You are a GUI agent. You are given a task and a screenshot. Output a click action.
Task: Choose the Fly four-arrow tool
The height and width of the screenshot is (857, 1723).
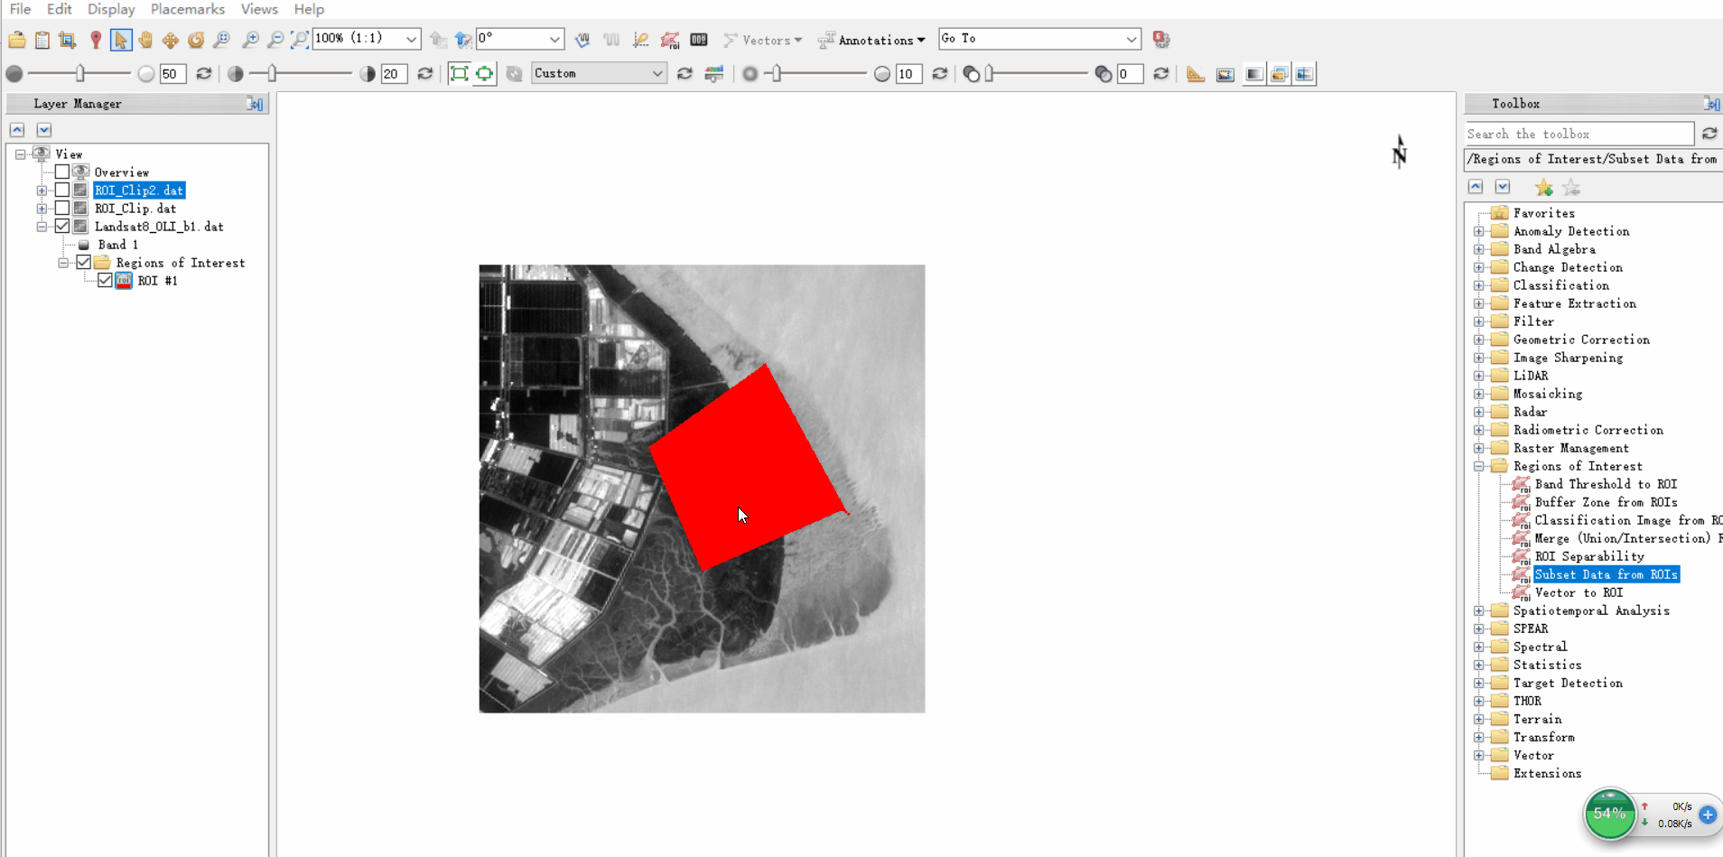tap(171, 40)
